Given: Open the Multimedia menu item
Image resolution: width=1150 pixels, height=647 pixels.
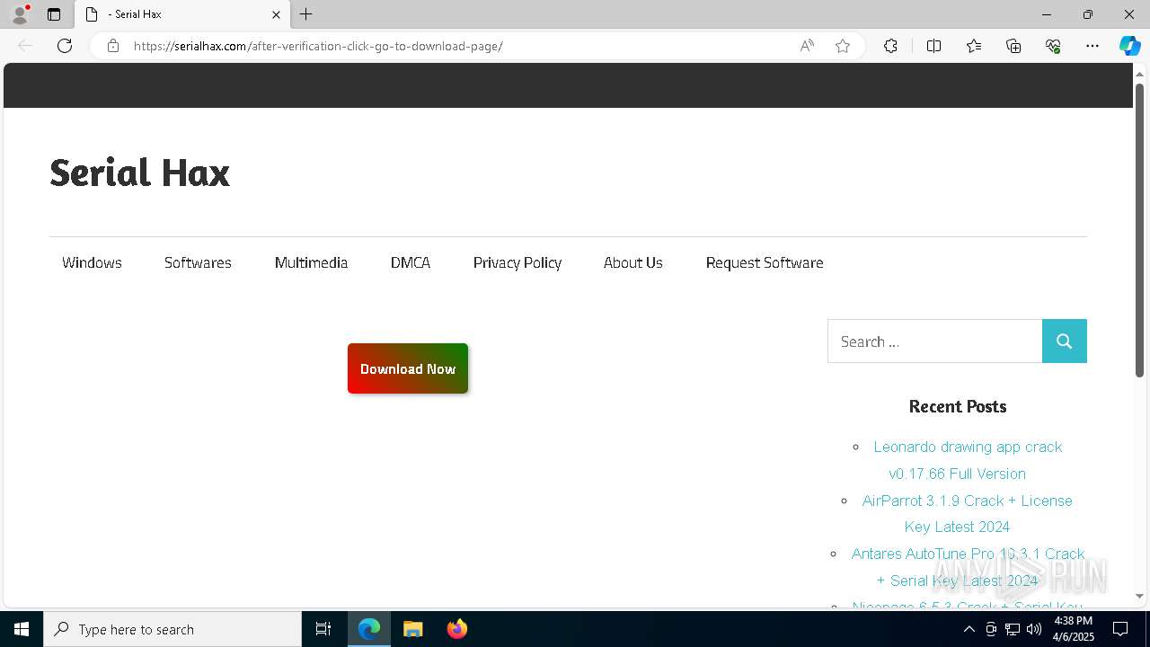Looking at the screenshot, I should 311,262.
